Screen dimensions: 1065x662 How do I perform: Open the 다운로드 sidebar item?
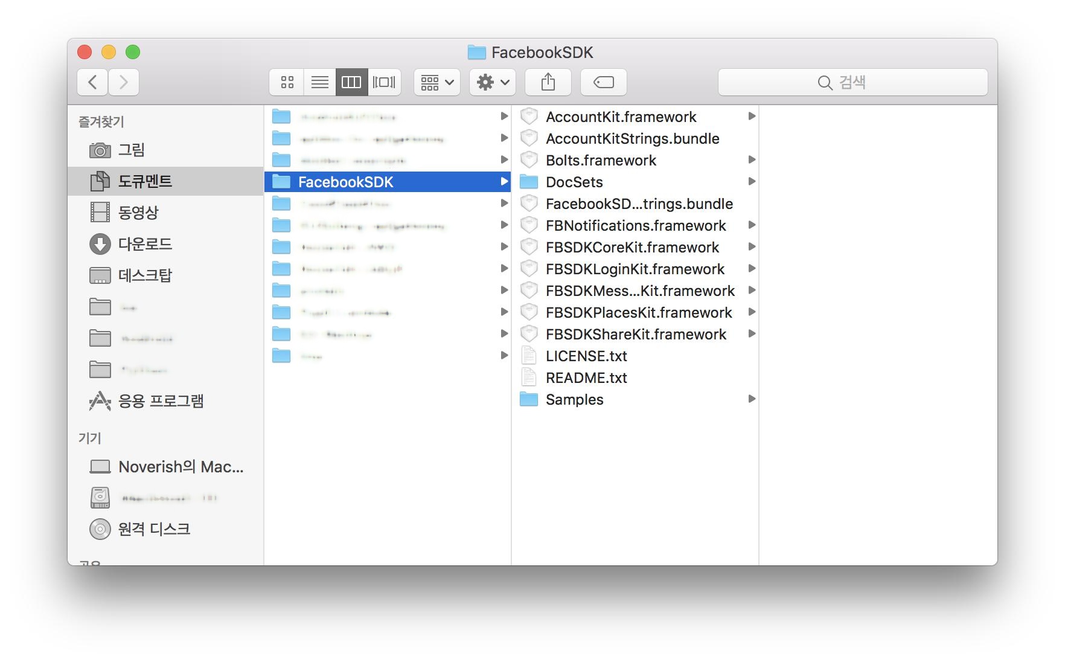click(145, 244)
